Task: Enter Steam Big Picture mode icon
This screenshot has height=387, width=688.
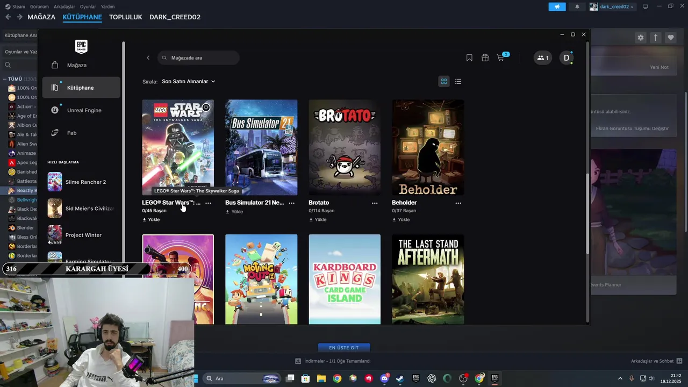Action: [646, 6]
